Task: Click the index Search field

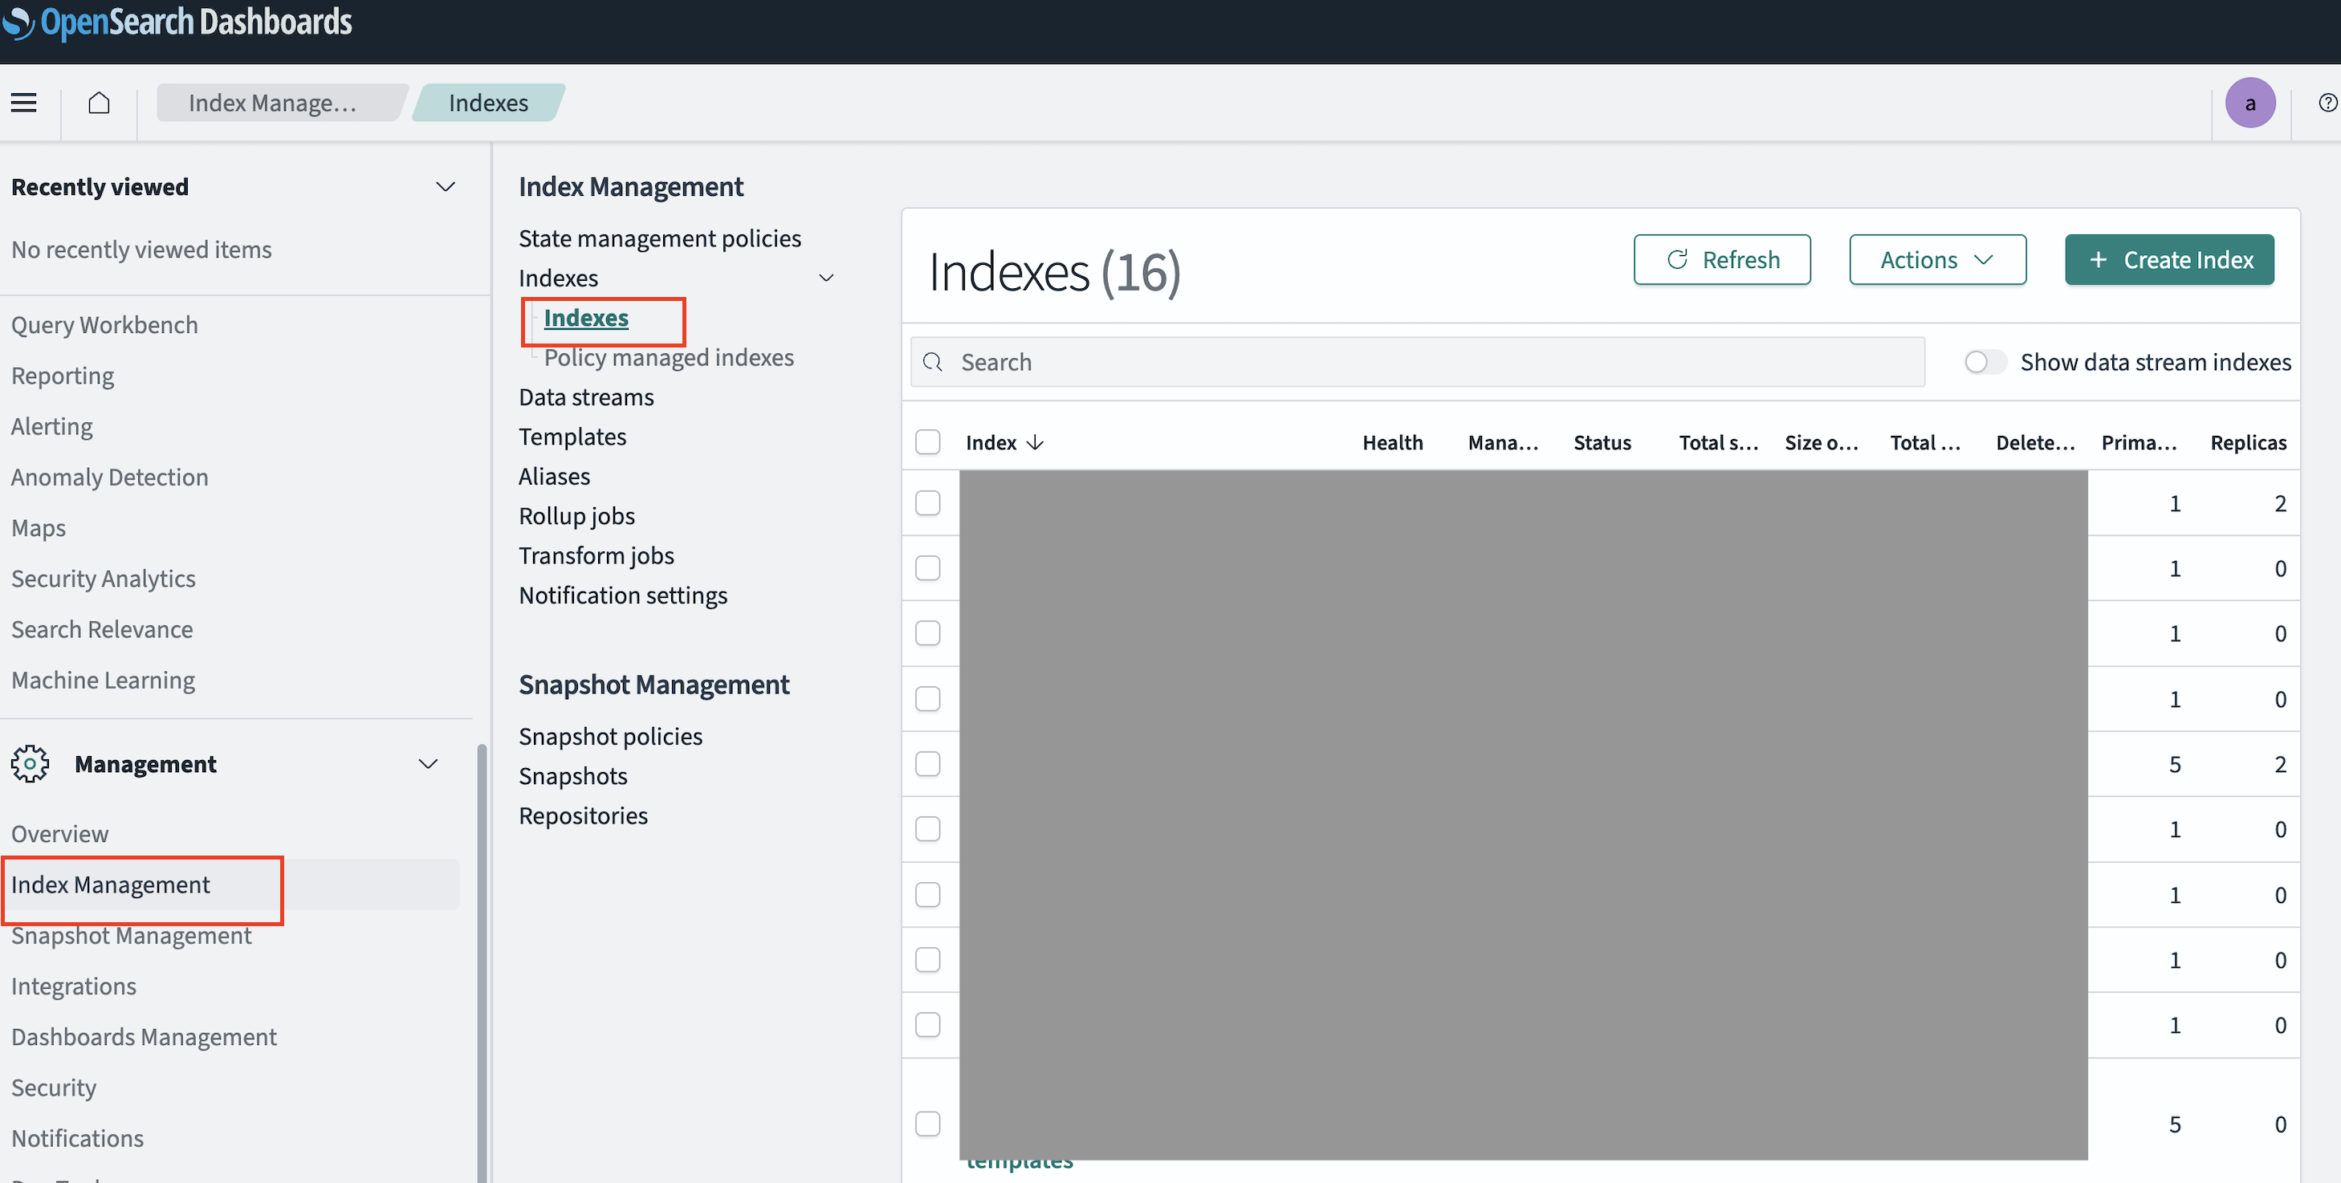Action: click(x=1418, y=363)
